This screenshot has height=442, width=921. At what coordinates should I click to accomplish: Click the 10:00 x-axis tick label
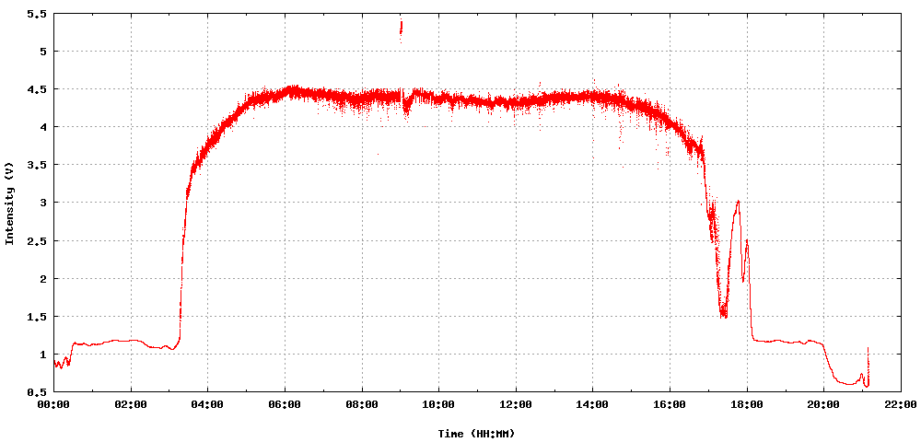tap(438, 404)
